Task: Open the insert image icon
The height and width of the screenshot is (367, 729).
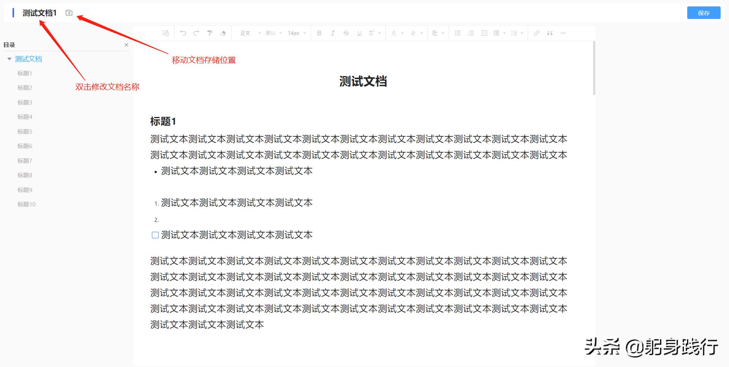Action: point(165,33)
